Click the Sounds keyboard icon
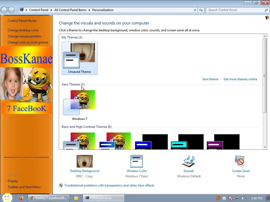This screenshot has height=202, width=270. pos(189,161)
